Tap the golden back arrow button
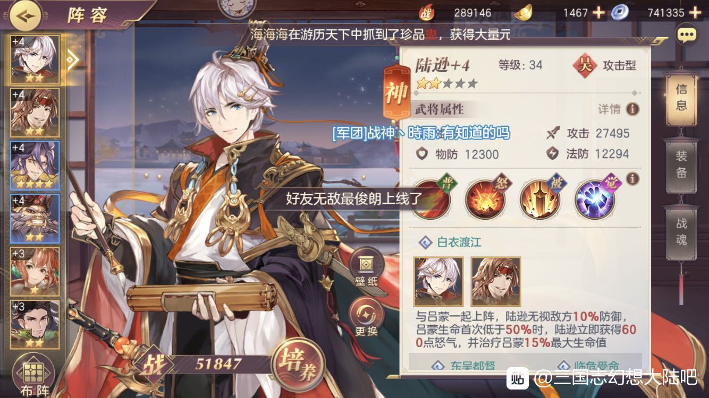Screen dimensions: 709x398 [26, 15]
